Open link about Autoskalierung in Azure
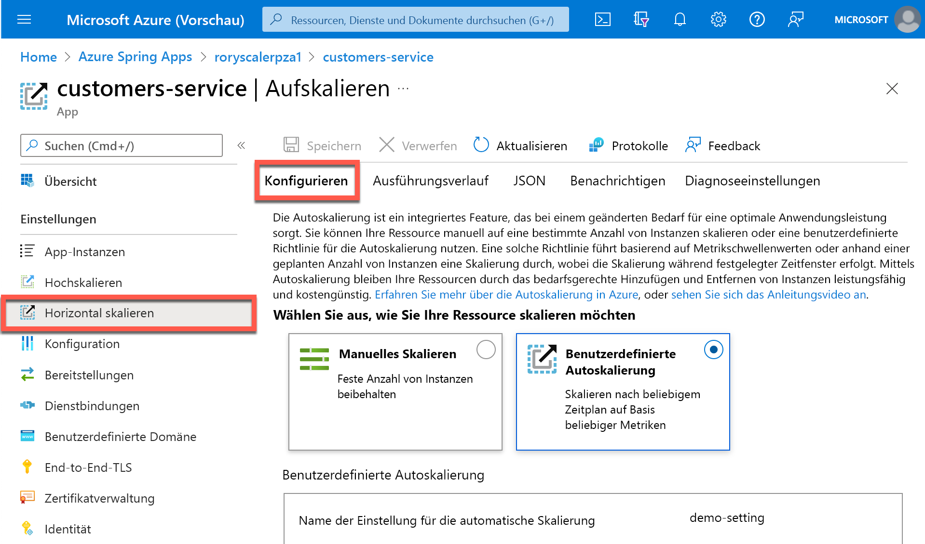This screenshot has width=925, height=544. point(506,295)
